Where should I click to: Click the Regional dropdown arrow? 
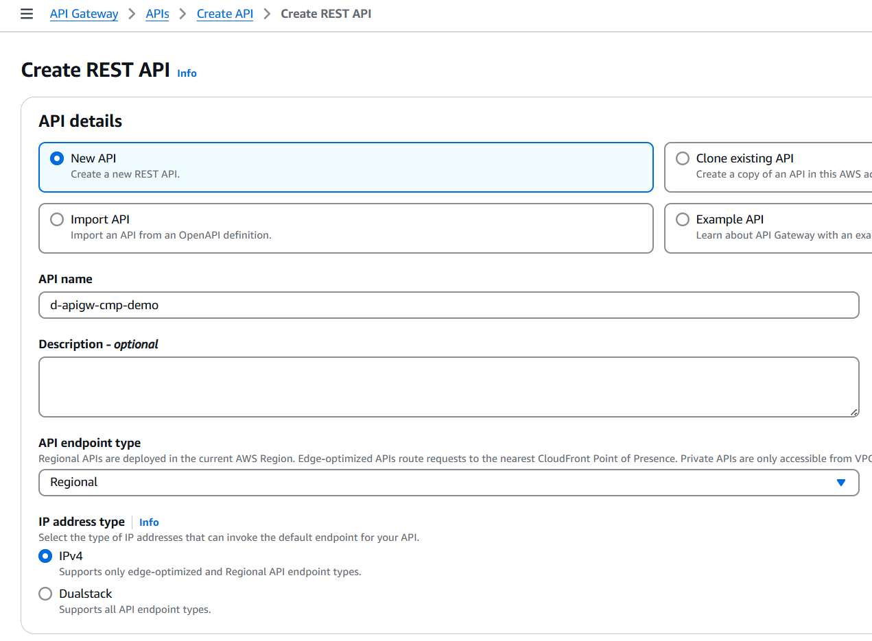841,483
